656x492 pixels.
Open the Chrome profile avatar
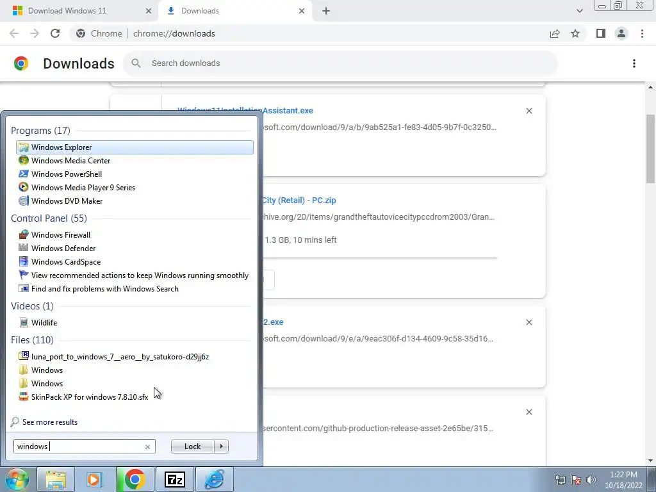click(x=621, y=33)
